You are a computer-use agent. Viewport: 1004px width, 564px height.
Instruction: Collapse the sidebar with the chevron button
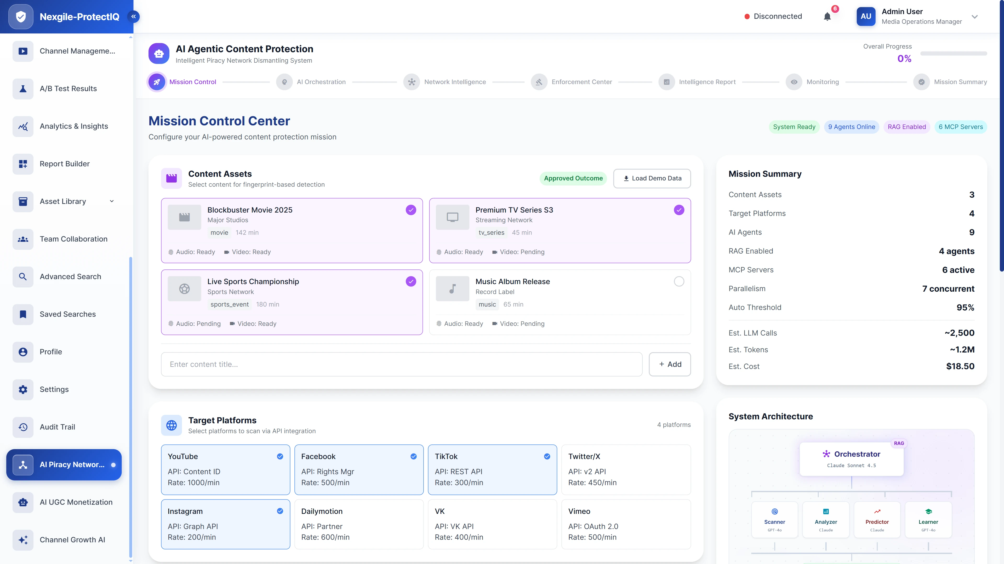[134, 16]
